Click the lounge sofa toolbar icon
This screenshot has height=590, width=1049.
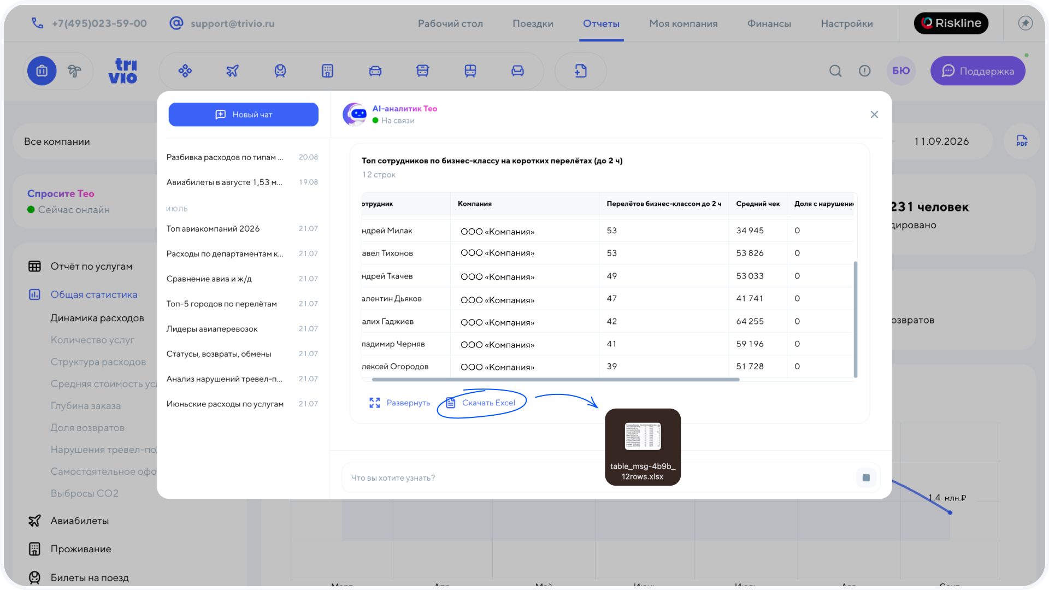[518, 71]
